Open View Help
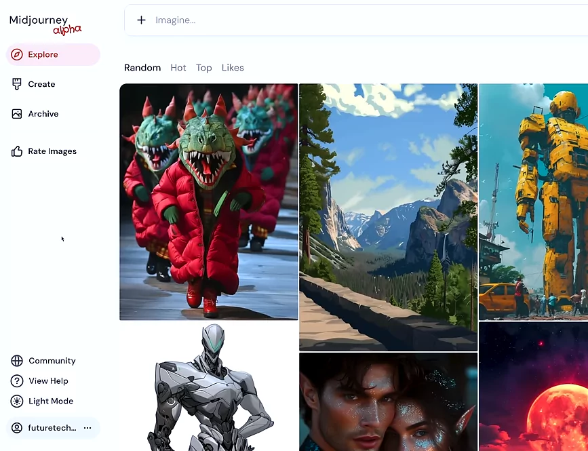The image size is (588, 451). 48,381
